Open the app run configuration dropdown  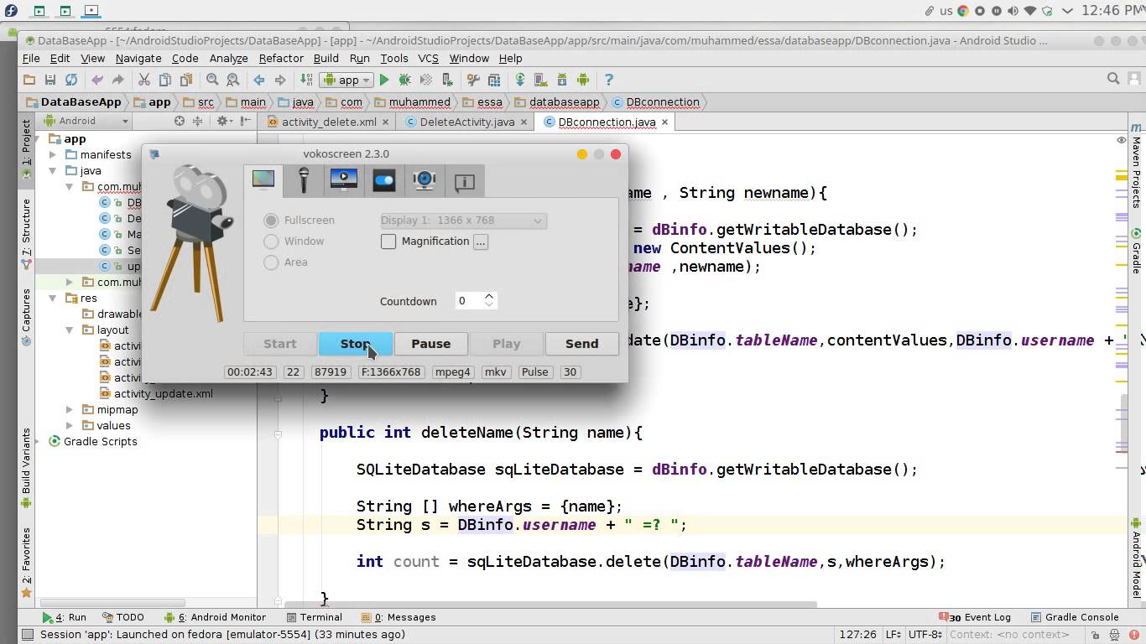[348, 80]
